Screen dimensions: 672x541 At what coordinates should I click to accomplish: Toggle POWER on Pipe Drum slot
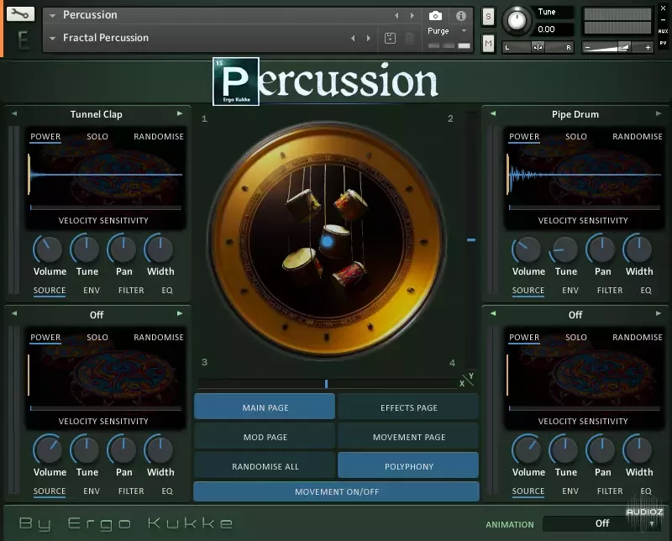coord(524,137)
